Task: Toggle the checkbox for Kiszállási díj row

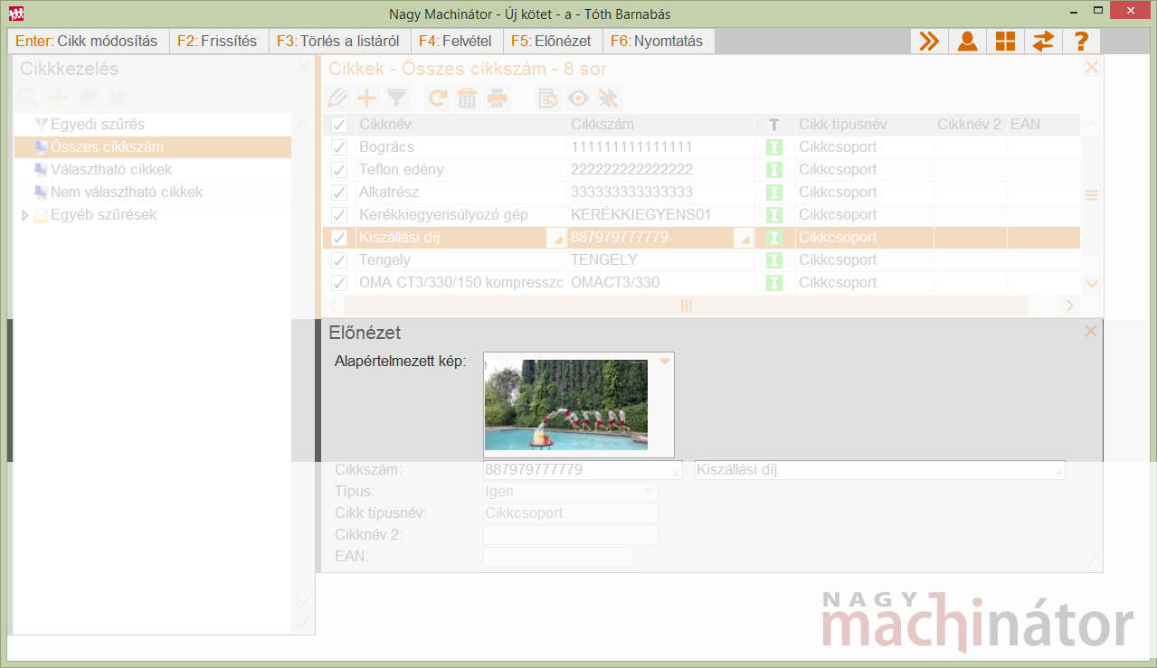Action: click(339, 238)
